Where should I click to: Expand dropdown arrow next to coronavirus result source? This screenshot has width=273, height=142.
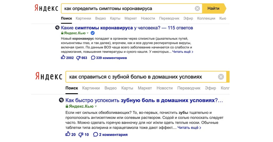[x=87, y=33]
